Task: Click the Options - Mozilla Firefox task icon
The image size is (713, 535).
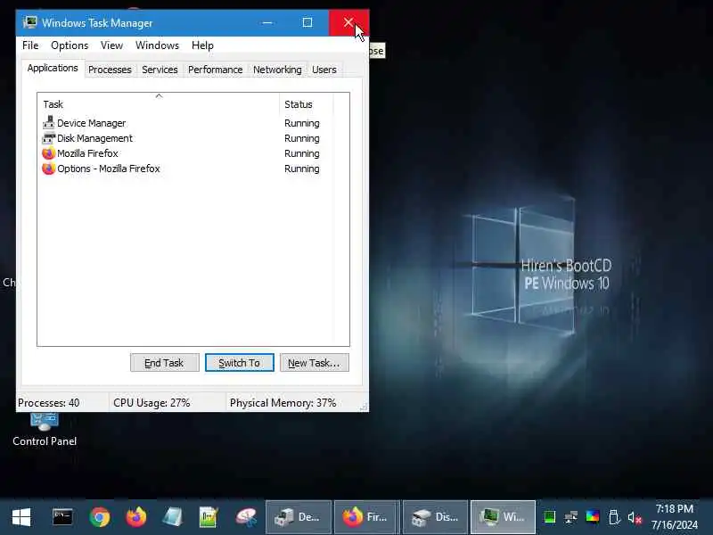Action: click(x=49, y=169)
